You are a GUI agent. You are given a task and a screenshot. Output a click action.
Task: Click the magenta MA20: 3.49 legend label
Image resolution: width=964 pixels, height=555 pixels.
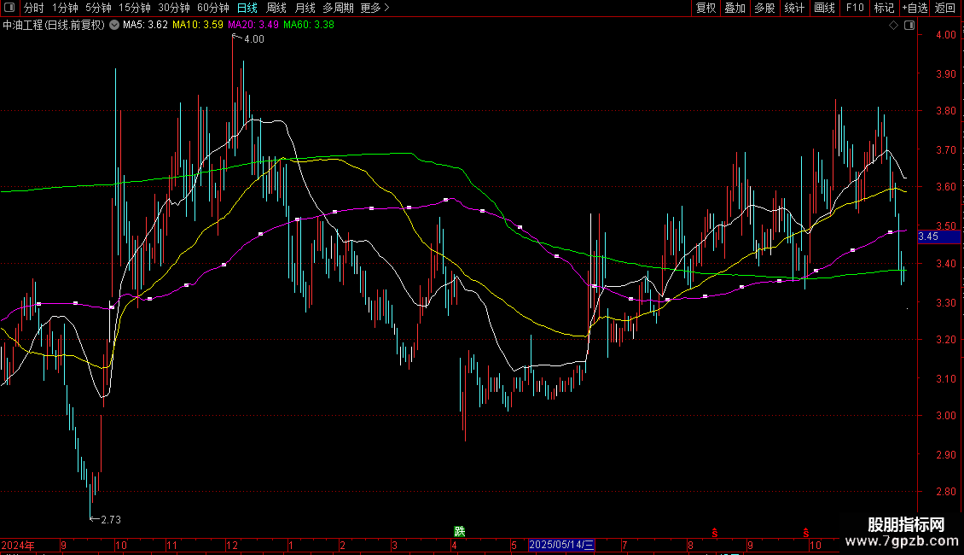coord(253,25)
